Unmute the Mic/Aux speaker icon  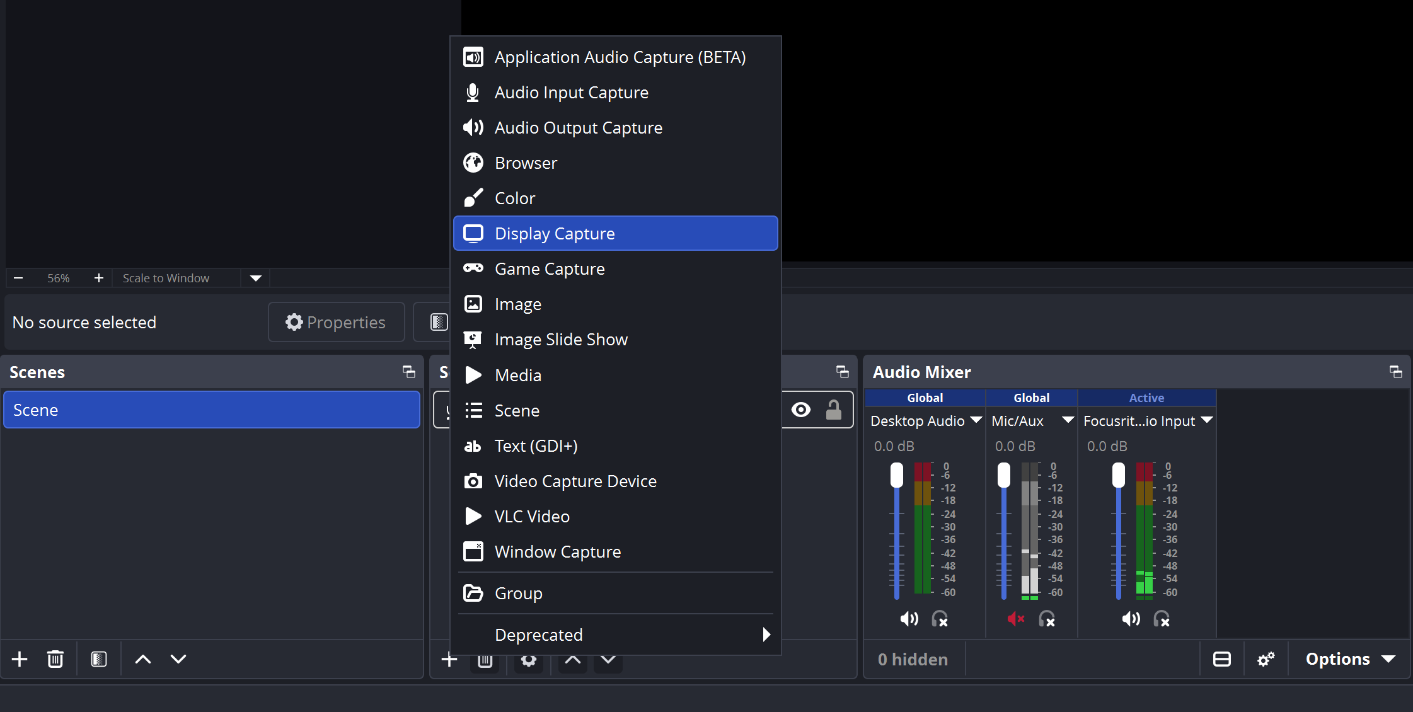tap(1016, 619)
